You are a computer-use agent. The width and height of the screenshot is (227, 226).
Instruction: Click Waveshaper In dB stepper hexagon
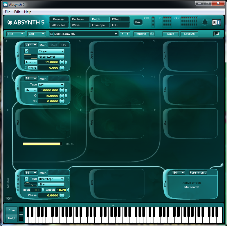(x=43, y=190)
